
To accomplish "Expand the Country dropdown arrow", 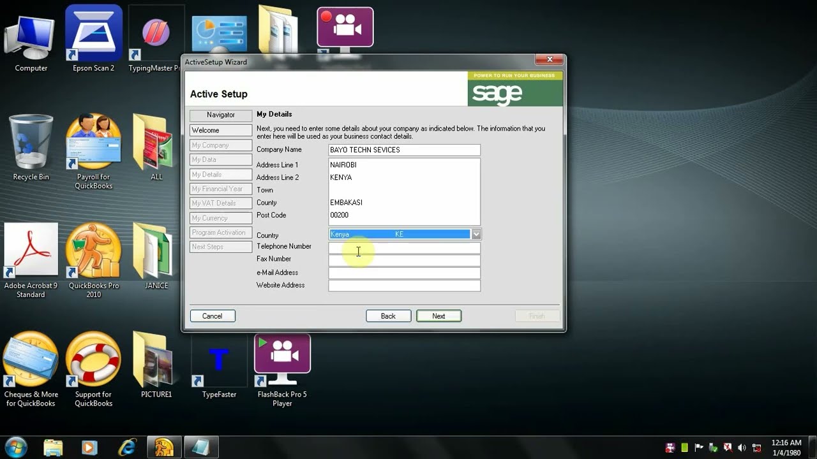I will point(476,234).
